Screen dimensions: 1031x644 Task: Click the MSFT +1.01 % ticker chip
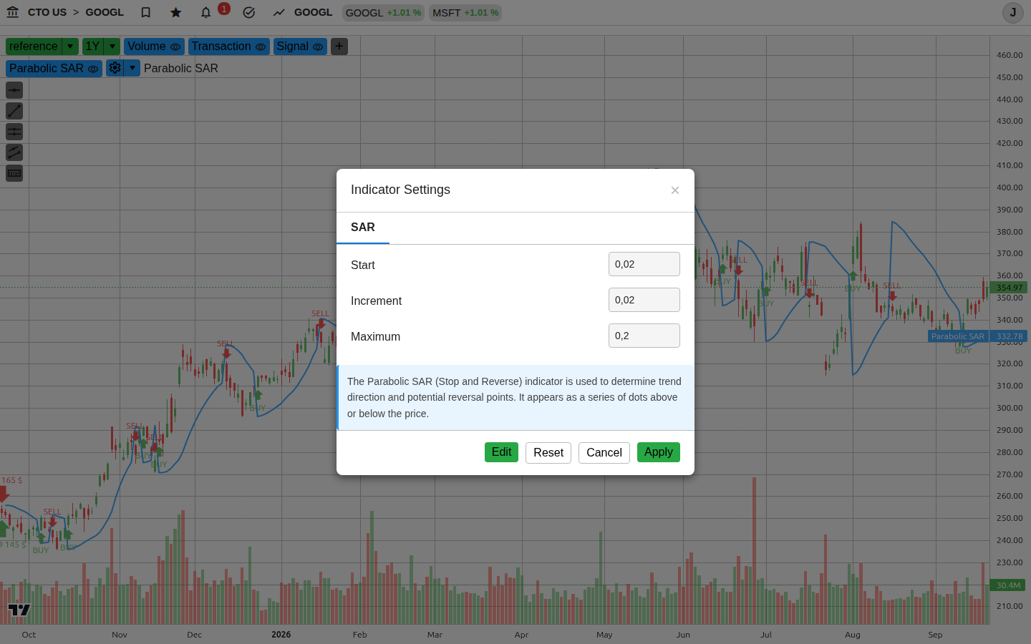pyautogui.click(x=465, y=13)
